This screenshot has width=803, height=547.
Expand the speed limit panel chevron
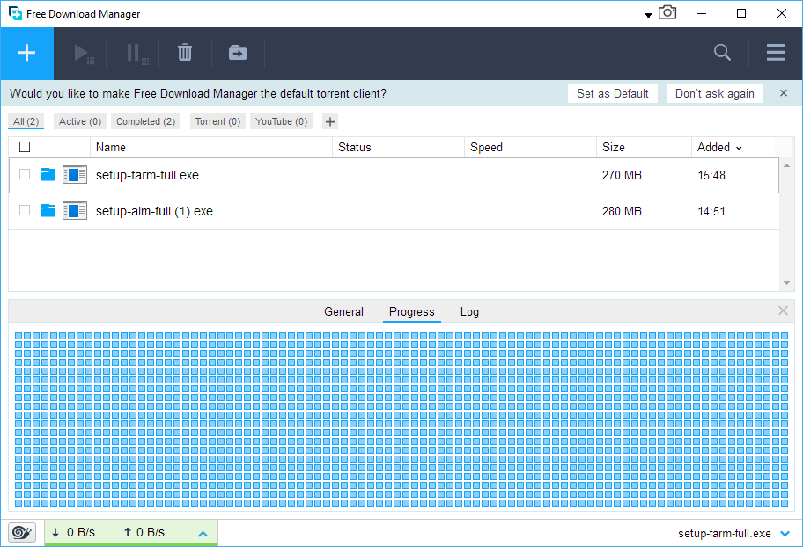click(x=203, y=534)
